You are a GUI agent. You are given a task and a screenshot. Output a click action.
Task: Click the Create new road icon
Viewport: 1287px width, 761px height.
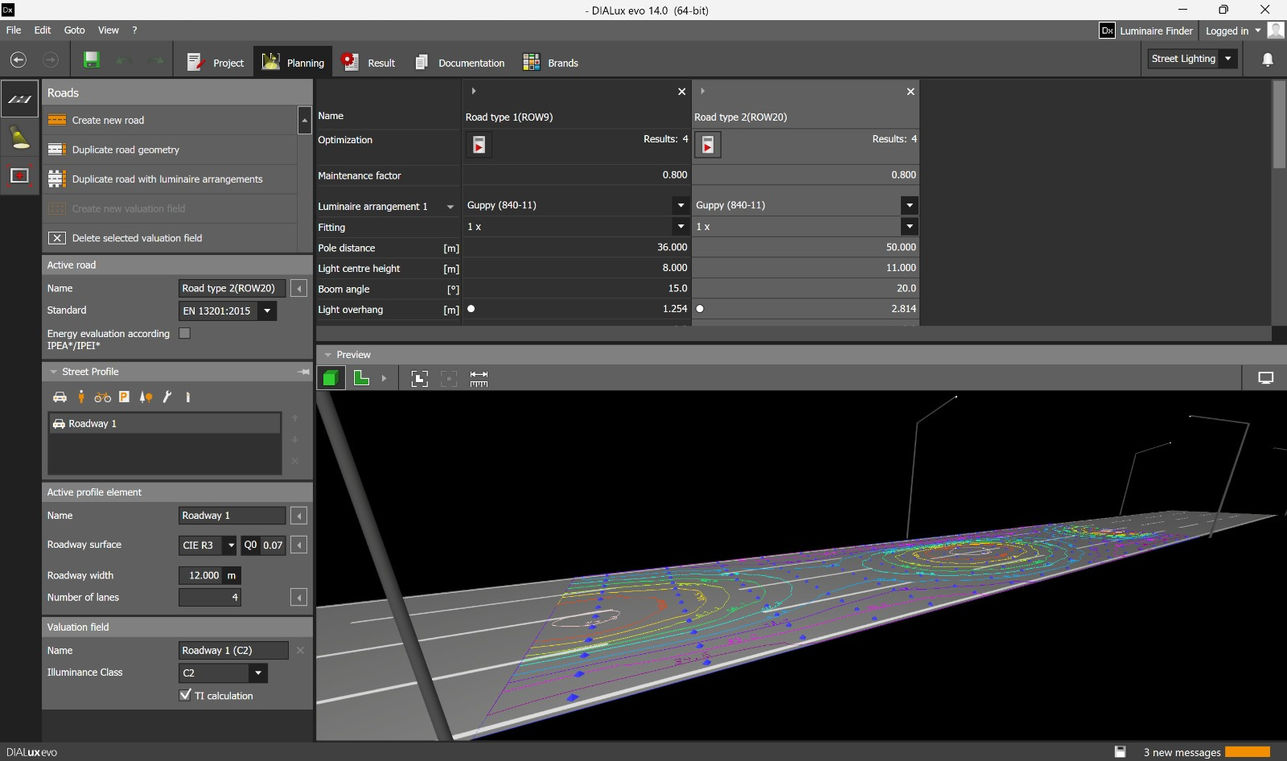click(x=57, y=121)
